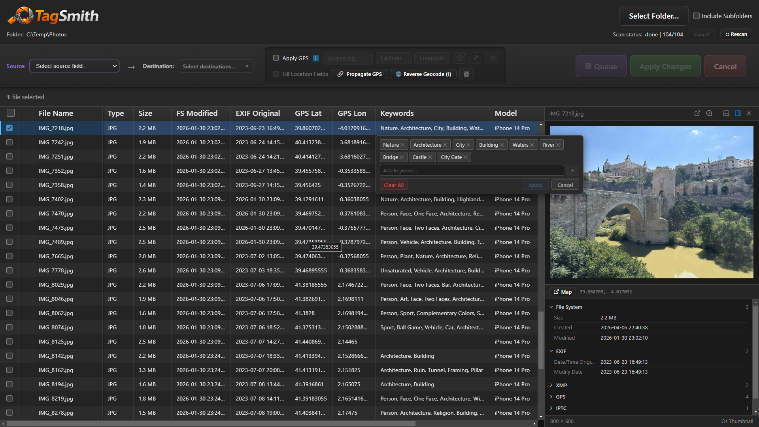Viewport: 759px width, 427px height.
Task: Open the Map link for coordinates
Action: pos(563,292)
